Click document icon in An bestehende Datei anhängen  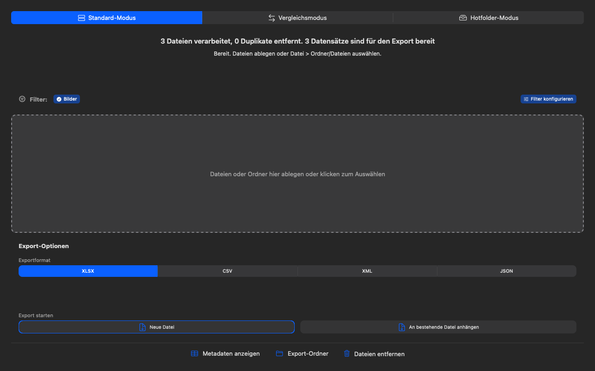[x=402, y=327]
